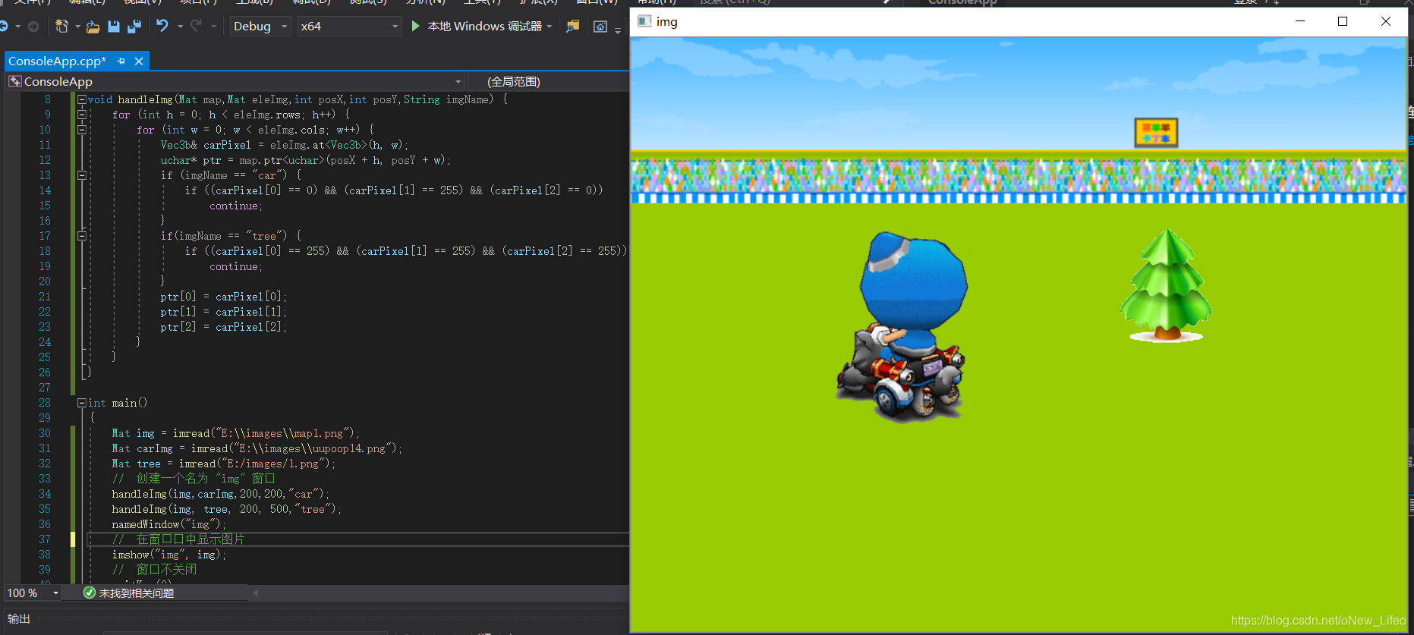Click the line 31 imread uupoop14.png code

click(257, 448)
